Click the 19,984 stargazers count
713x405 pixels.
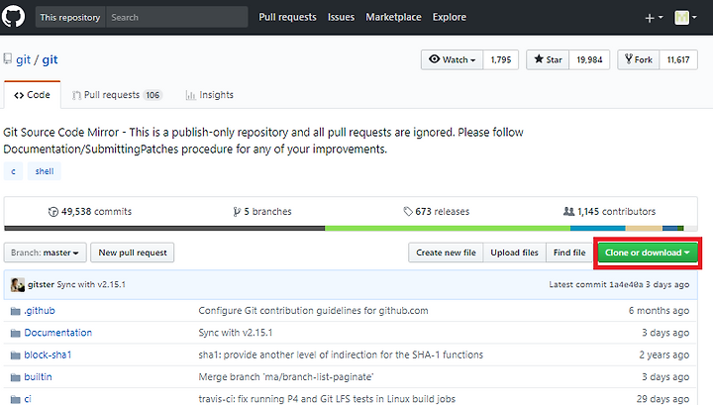point(589,59)
